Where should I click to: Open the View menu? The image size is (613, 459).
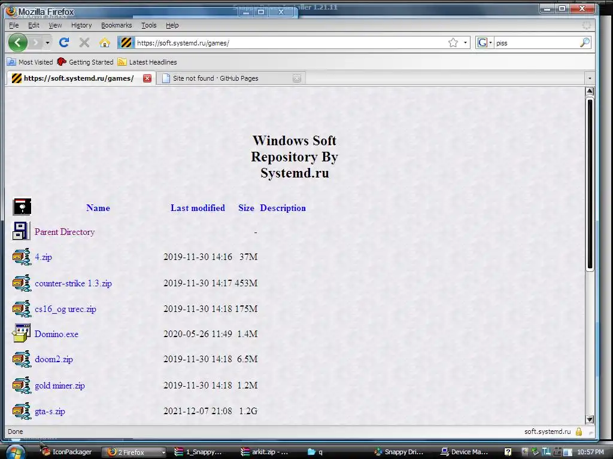point(55,25)
